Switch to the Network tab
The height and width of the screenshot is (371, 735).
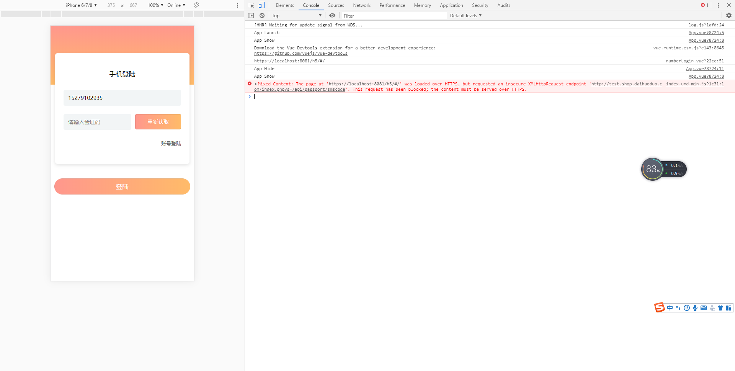[362, 5]
